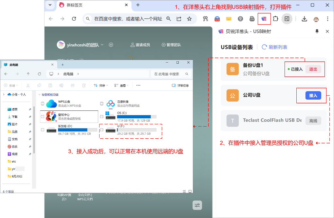Click the Delete icon in Explorer toolbar
This screenshot has height=218, width=334.
coord(83,85)
